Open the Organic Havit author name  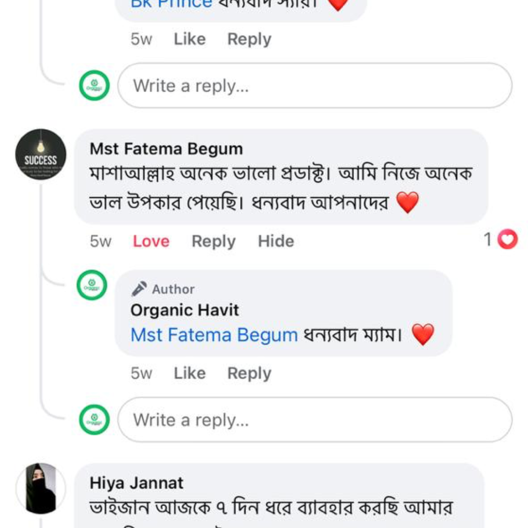click(x=185, y=310)
